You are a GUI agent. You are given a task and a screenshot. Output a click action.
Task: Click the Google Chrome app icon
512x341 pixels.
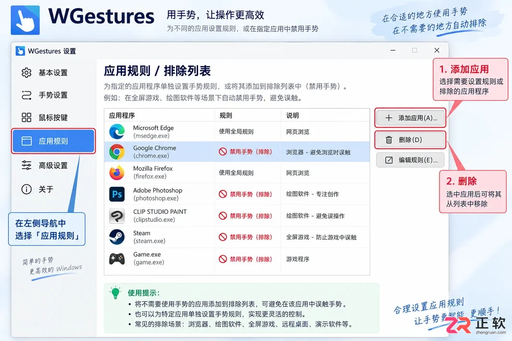tap(117, 152)
